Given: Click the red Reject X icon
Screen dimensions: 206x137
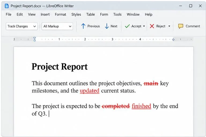Looking at the screenshot, I should click(x=152, y=26).
